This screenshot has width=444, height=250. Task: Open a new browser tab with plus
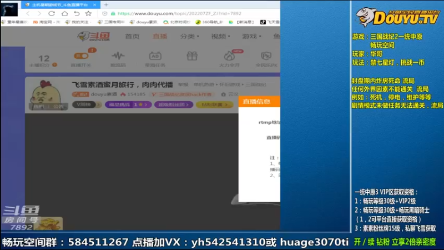point(106,4)
